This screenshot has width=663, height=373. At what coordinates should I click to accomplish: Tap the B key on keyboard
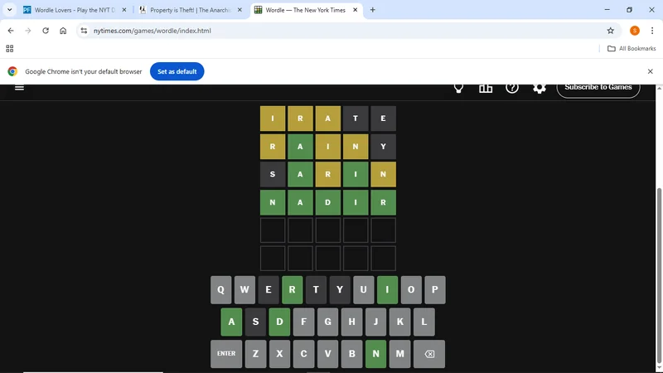tap(351, 354)
